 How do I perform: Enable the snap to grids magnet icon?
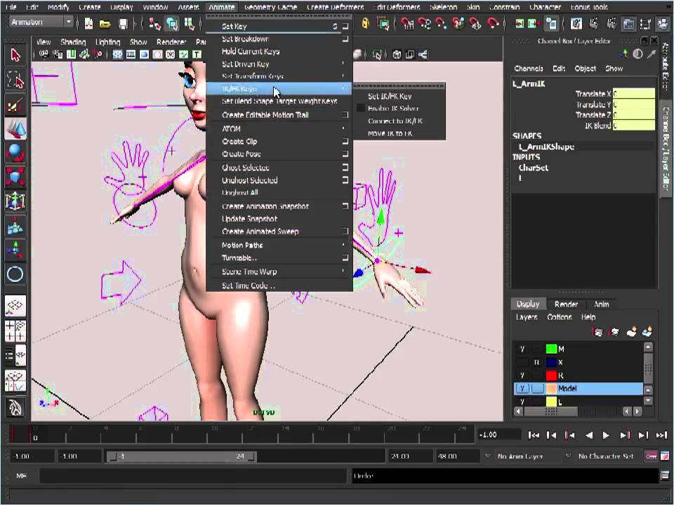click(x=407, y=23)
